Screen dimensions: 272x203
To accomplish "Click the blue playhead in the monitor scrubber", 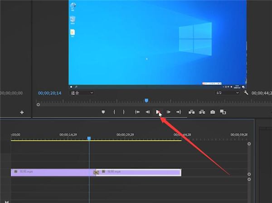I will point(146,100).
